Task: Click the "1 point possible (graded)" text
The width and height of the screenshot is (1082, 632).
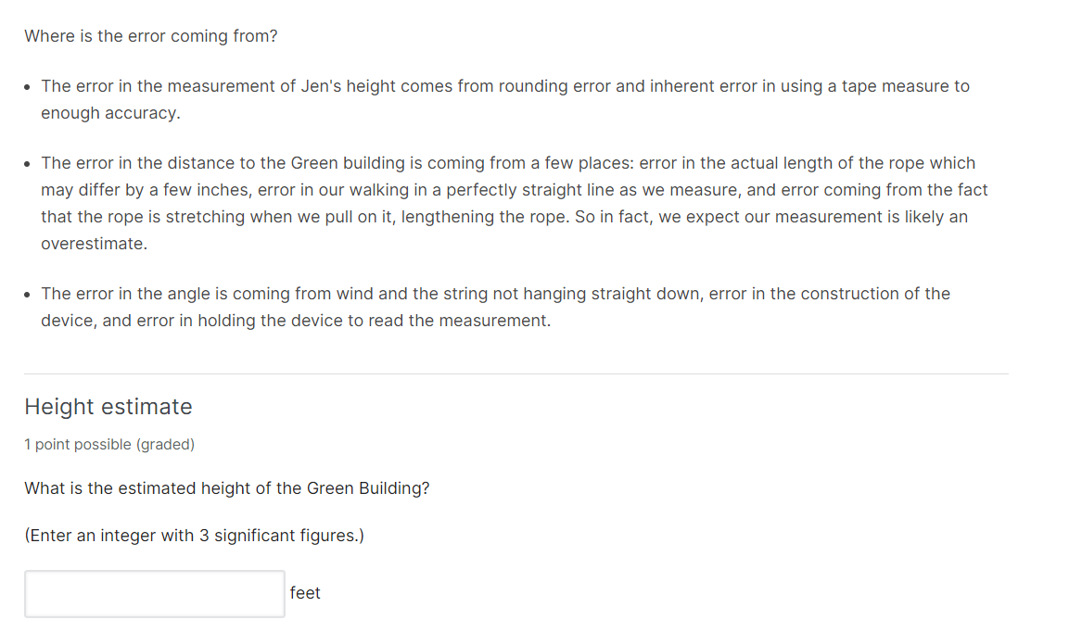Action: point(109,444)
